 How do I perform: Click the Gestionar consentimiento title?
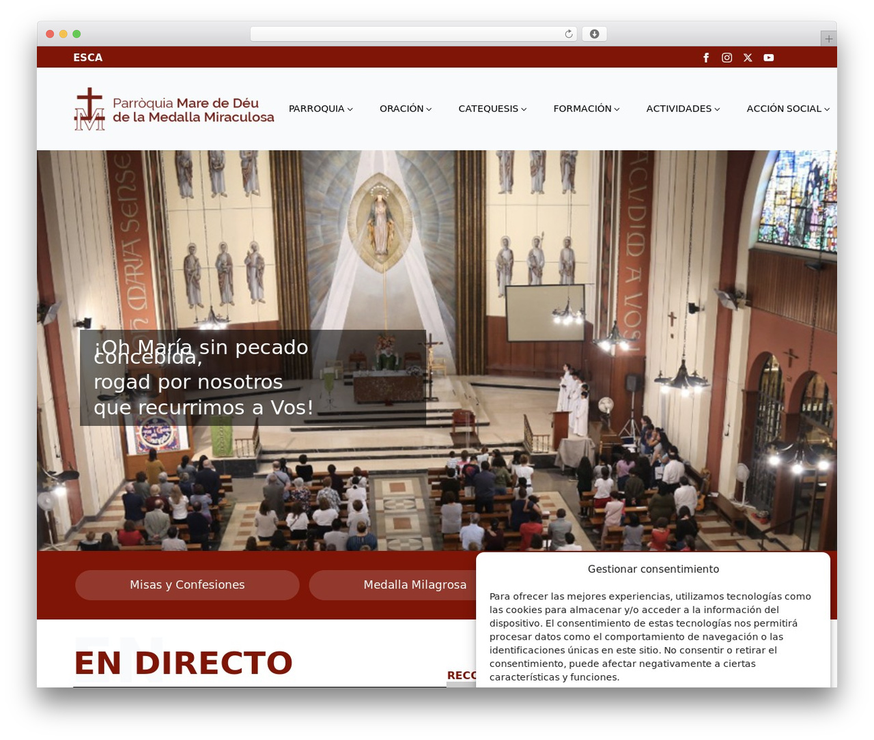[653, 569]
